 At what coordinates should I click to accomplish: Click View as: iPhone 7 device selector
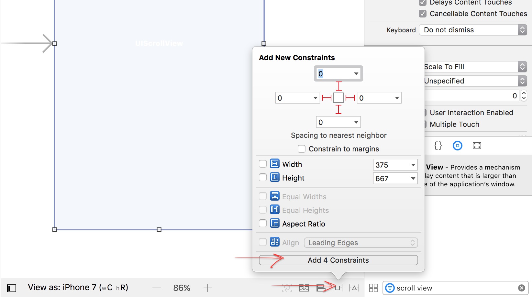click(x=78, y=288)
